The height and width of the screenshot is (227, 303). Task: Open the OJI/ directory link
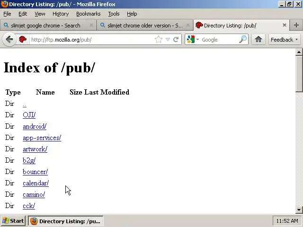coord(29,115)
